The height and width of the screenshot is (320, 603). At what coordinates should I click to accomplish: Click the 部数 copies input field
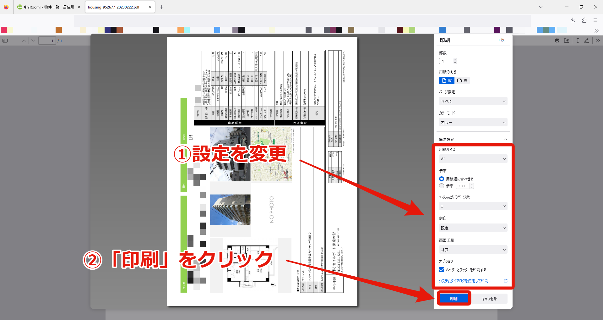pyautogui.click(x=446, y=61)
